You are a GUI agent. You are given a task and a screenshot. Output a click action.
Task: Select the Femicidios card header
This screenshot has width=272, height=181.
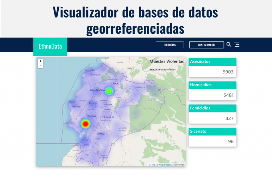coord(212,108)
